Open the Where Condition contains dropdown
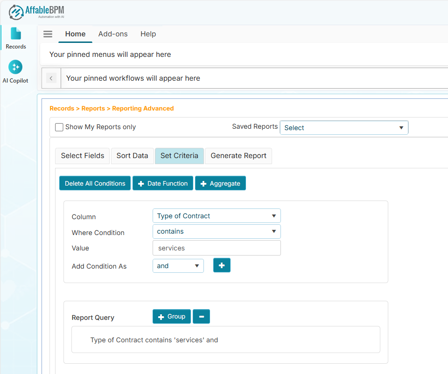The width and height of the screenshot is (448, 374). pyautogui.click(x=216, y=231)
